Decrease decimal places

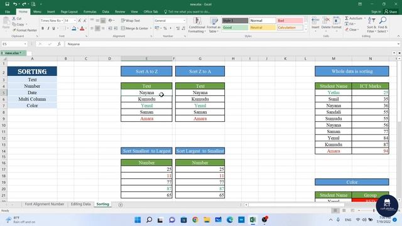(183, 28)
